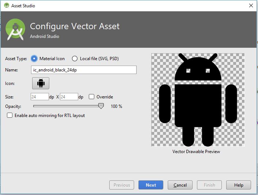Click the Next button
The image size is (258, 195).
point(151,185)
